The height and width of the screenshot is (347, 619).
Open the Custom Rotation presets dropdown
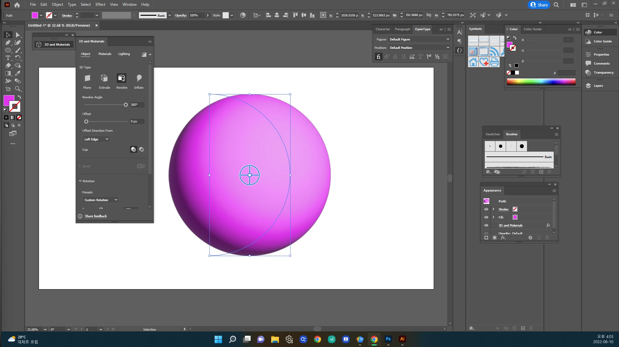tap(100, 200)
